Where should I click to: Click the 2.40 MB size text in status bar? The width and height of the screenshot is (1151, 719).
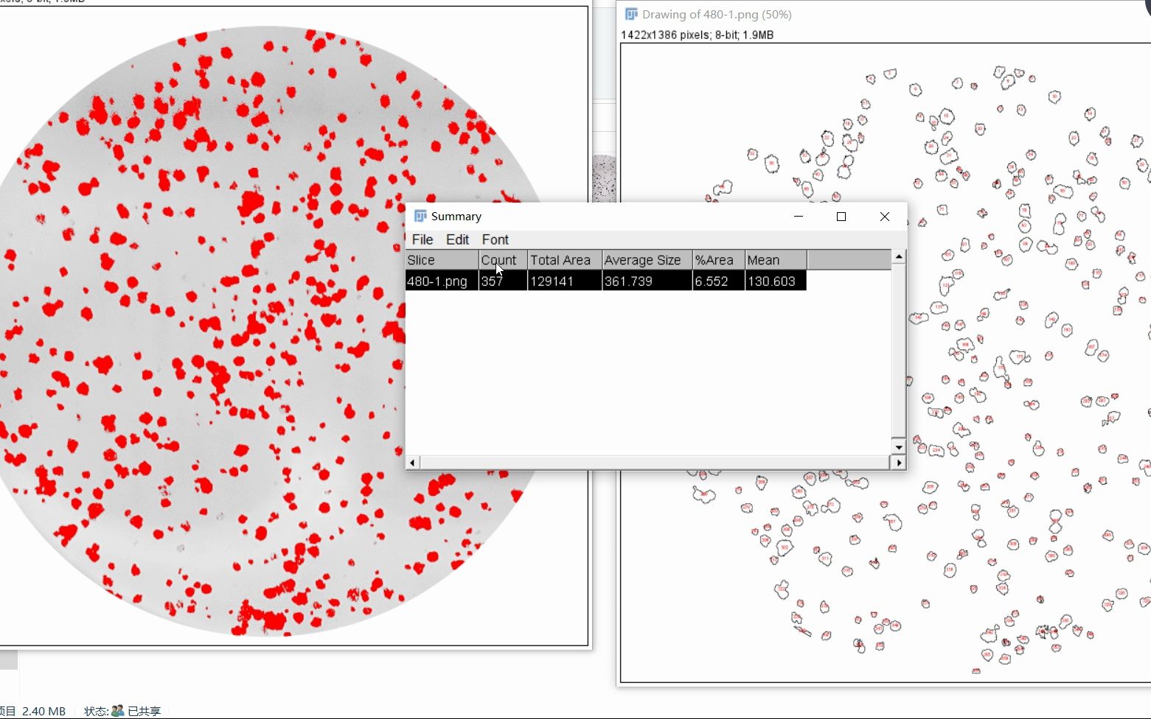(x=44, y=711)
